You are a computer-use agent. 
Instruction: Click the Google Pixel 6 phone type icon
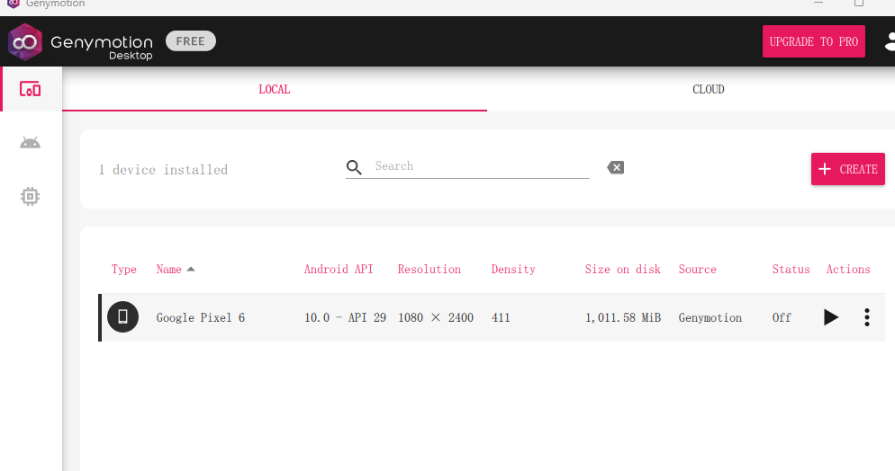122,316
